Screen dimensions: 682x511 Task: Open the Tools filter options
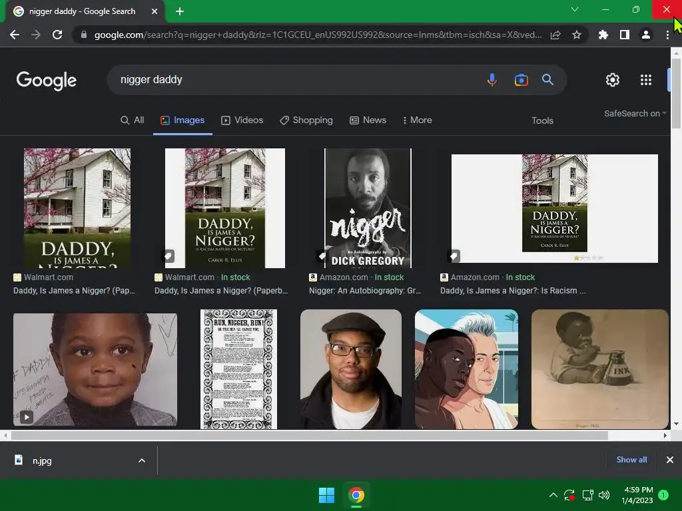coord(542,121)
